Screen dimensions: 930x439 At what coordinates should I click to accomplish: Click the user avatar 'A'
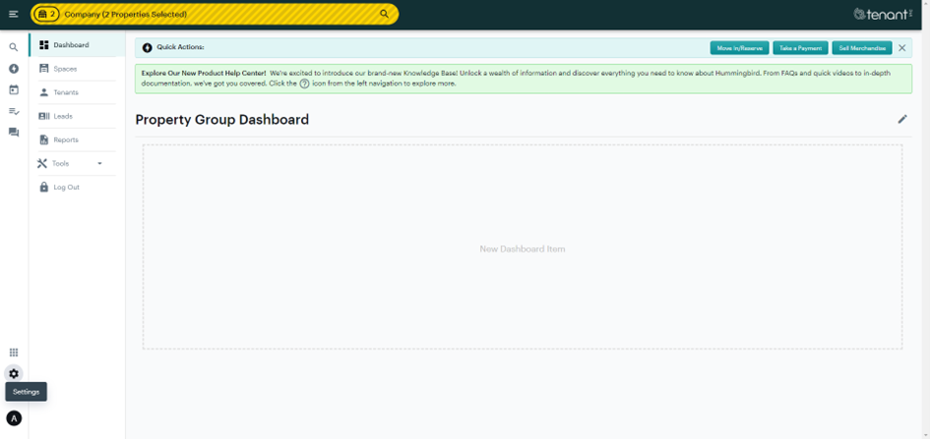pos(14,418)
